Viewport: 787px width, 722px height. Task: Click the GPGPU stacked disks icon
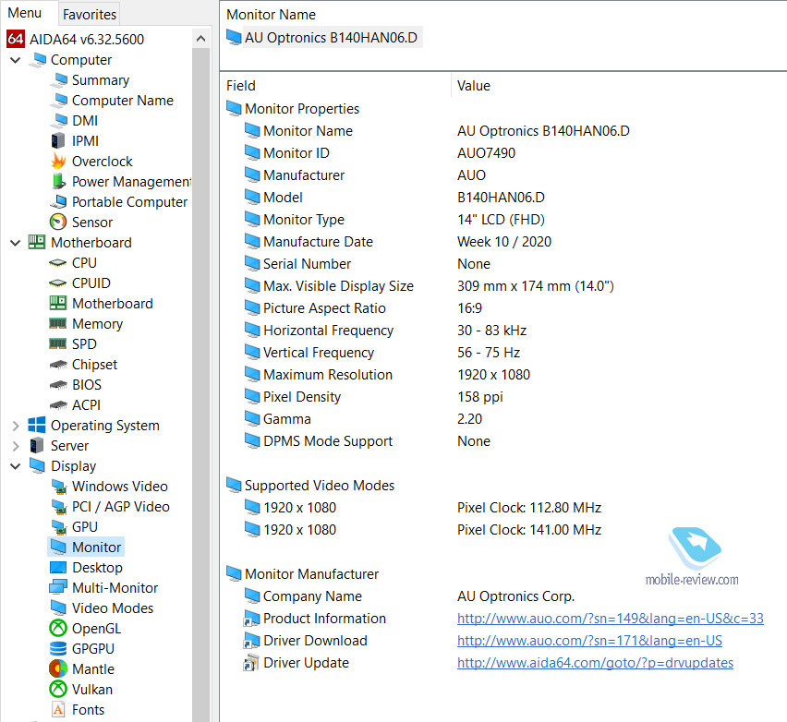click(x=58, y=649)
